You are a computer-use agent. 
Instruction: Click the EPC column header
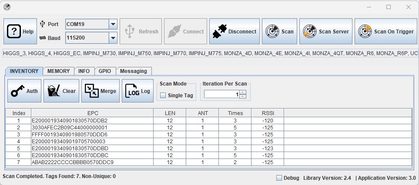[x=92, y=113]
